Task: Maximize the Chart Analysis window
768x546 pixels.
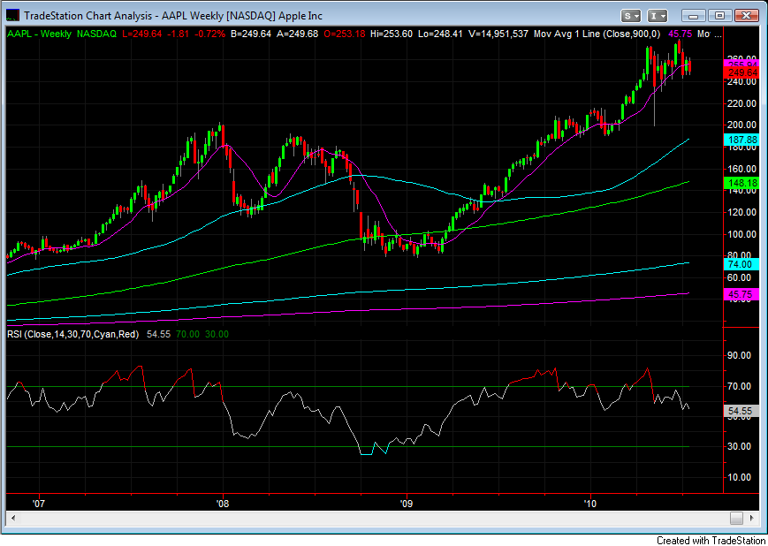Action: pos(719,16)
